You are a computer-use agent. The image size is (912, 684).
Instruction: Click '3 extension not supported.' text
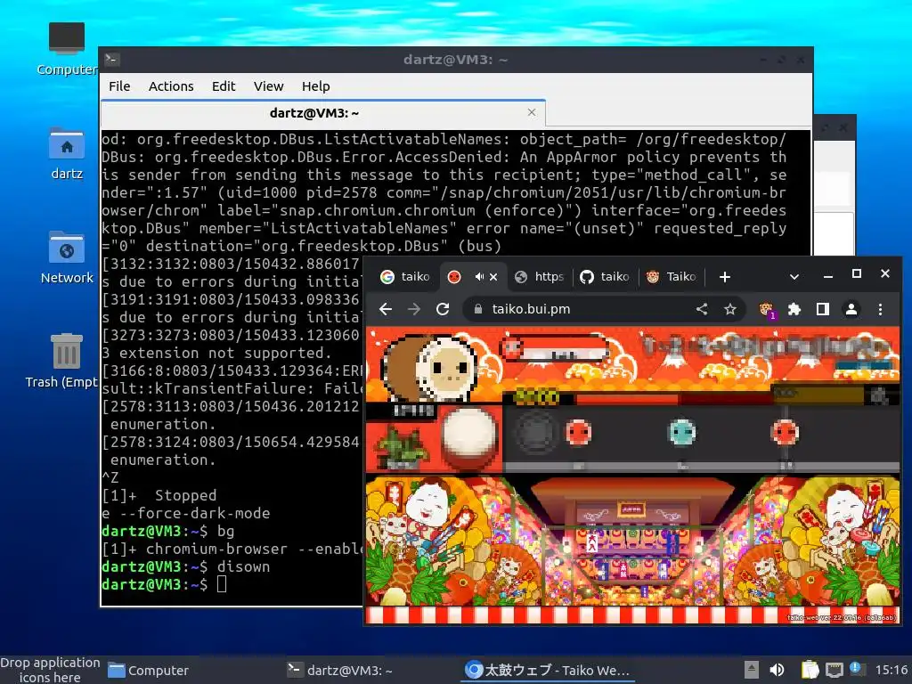click(216, 353)
